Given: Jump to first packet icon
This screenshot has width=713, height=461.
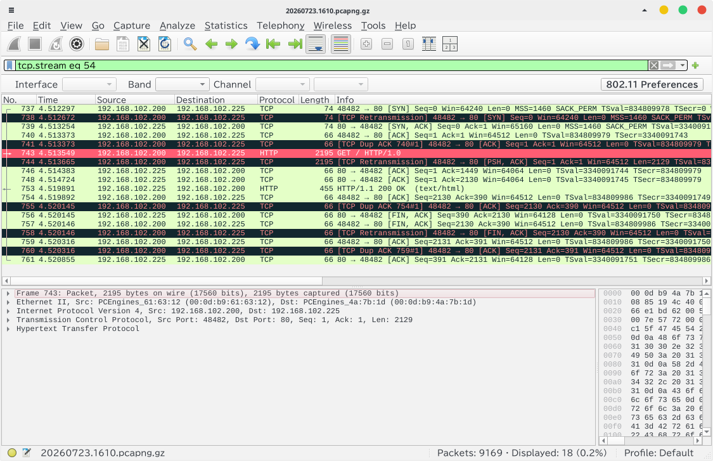Looking at the screenshot, I should click(x=273, y=44).
